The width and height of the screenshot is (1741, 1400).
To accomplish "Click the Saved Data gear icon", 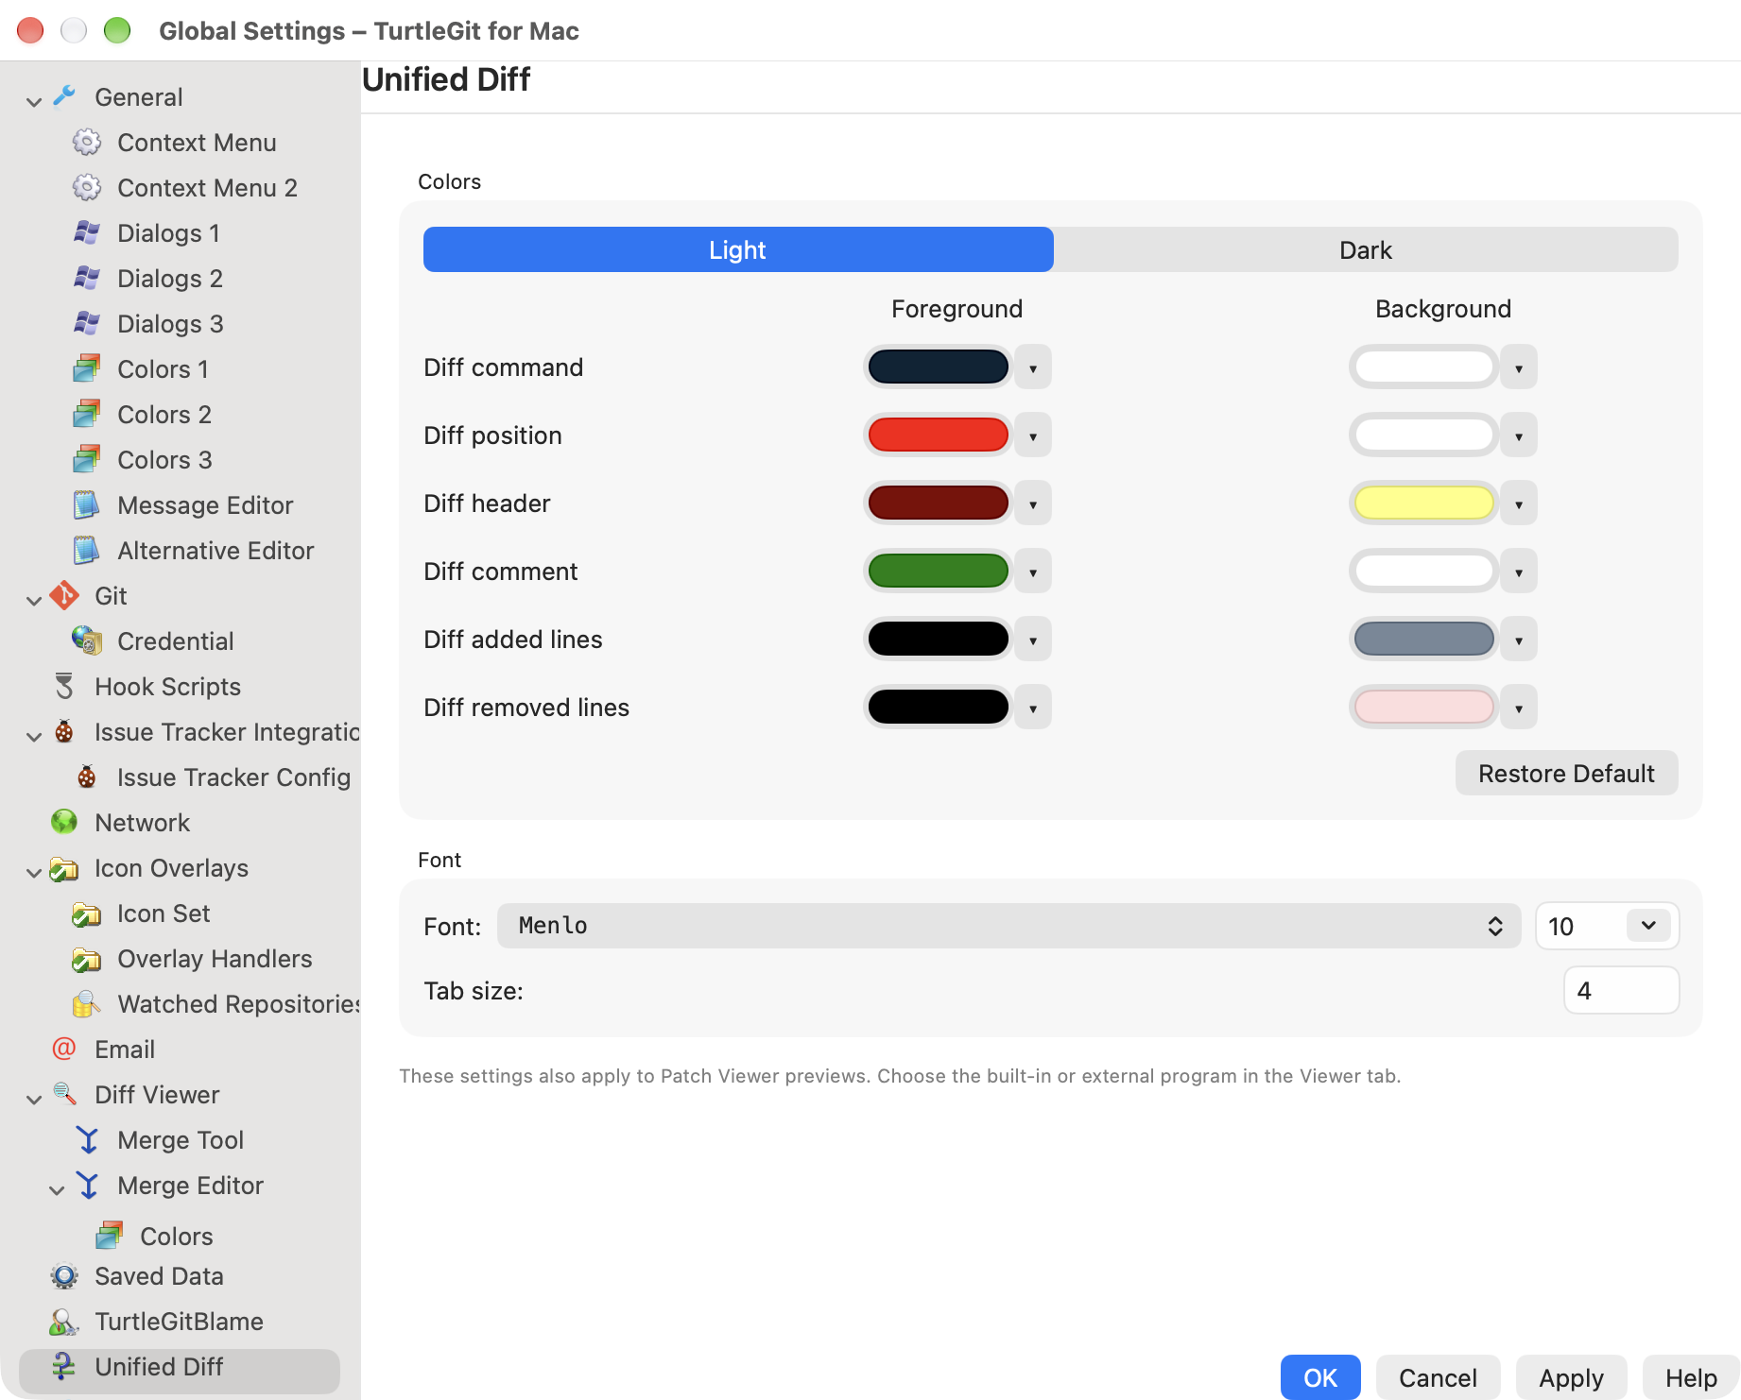I will click(x=64, y=1275).
